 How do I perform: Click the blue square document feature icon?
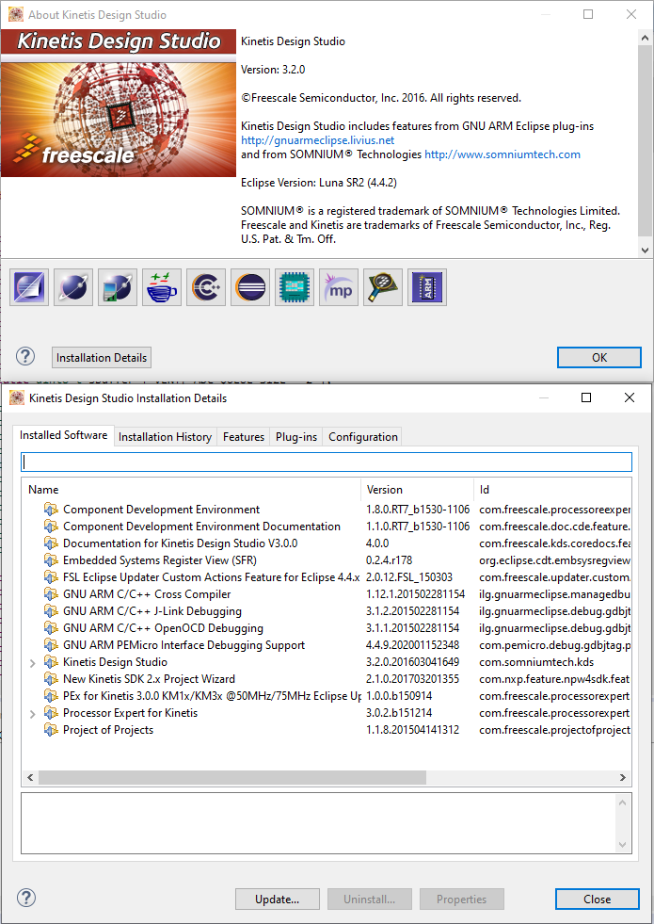tap(29, 287)
